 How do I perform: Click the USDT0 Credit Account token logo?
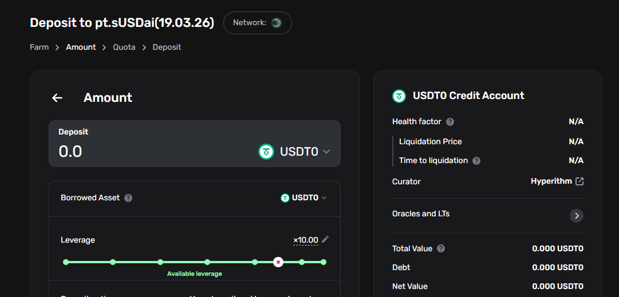pos(399,96)
